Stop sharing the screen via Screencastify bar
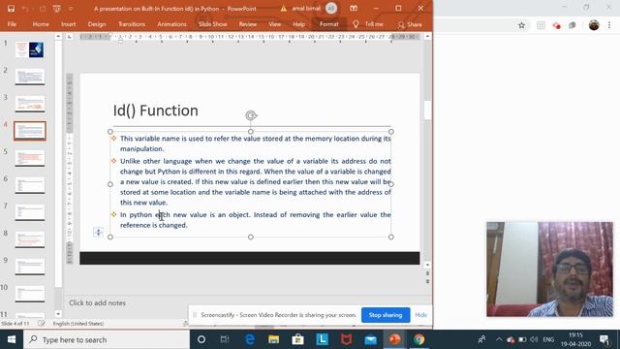620x349 pixels. [386, 315]
